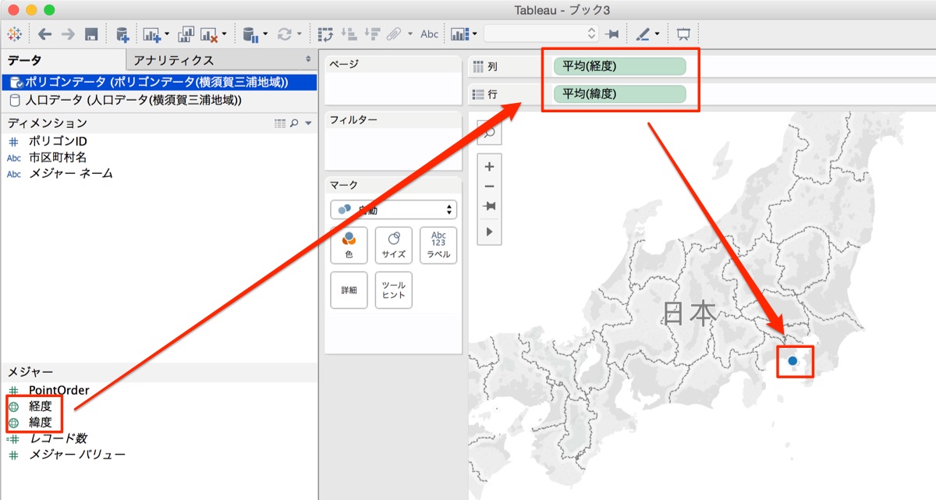Viewport: 936px width, 500px height.
Task: Open the マーク type dropdown showing 自動
Action: click(393, 209)
